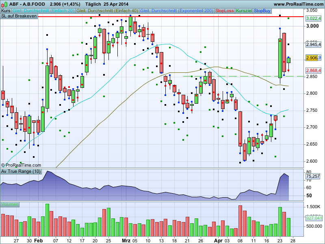Select Gleit. Durchschnitt (Einfach 20) label
325x244 pixels.
[x=43, y=11]
